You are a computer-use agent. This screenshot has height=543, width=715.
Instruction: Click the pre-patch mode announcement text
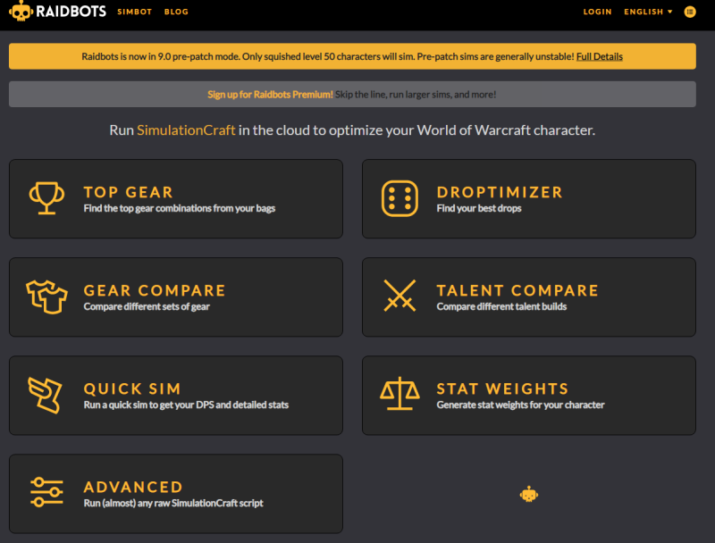click(327, 56)
